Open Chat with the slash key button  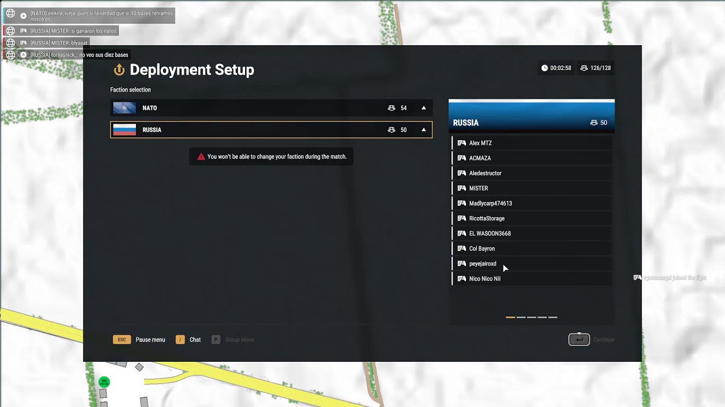(x=180, y=340)
